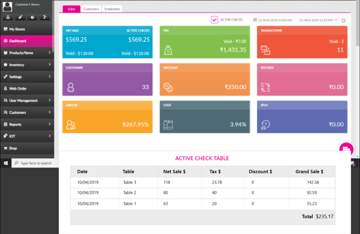Switch to the Employees tab
The width and height of the screenshot is (360, 234).
pos(112,9)
